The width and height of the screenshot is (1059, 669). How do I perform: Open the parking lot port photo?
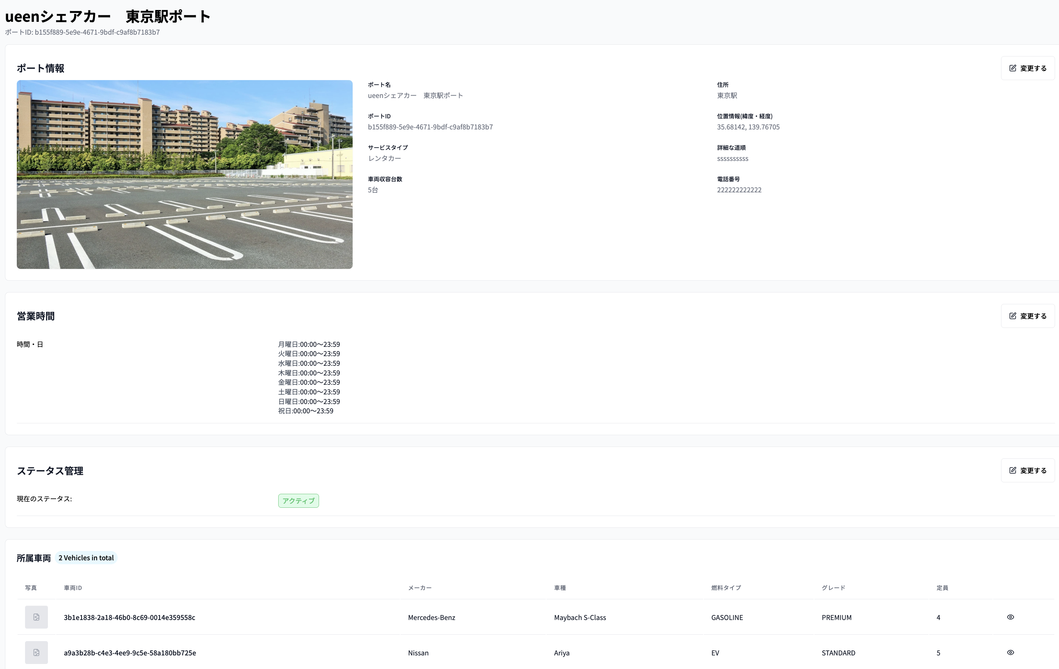point(184,174)
